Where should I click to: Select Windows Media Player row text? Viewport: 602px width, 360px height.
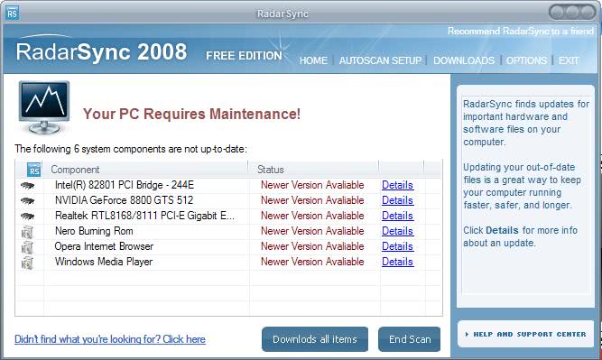[x=104, y=262]
